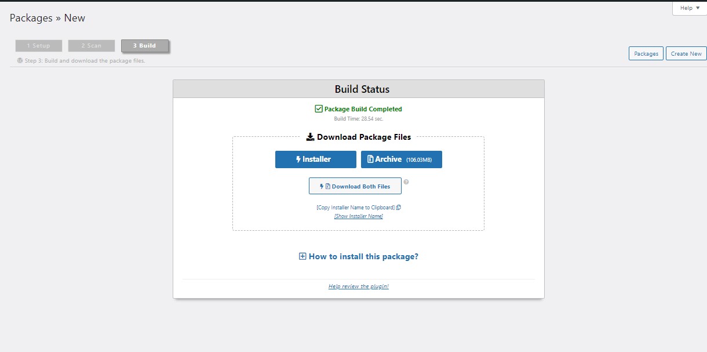Click the clipboard copy icon next to Copy Installer Name

tap(399, 207)
